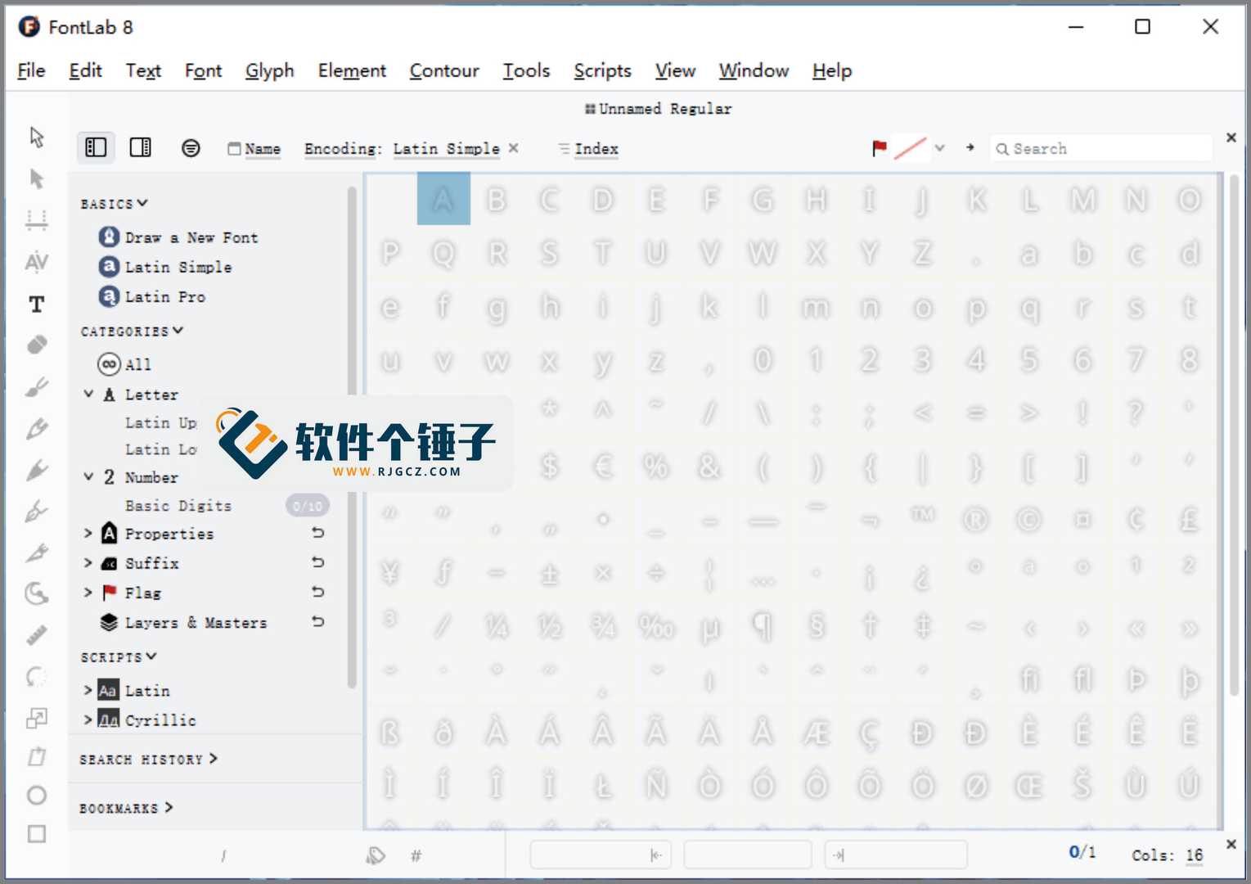This screenshot has width=1251, height=884.
Task: Open the Element menu
Action: (352, 70)
